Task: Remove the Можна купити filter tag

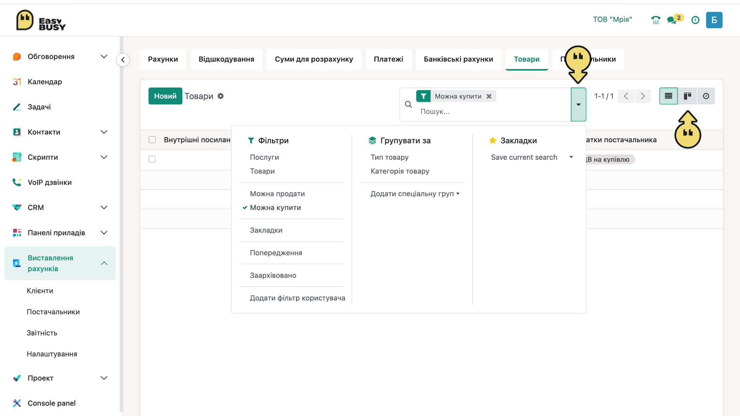Action: tap(489, 96)
